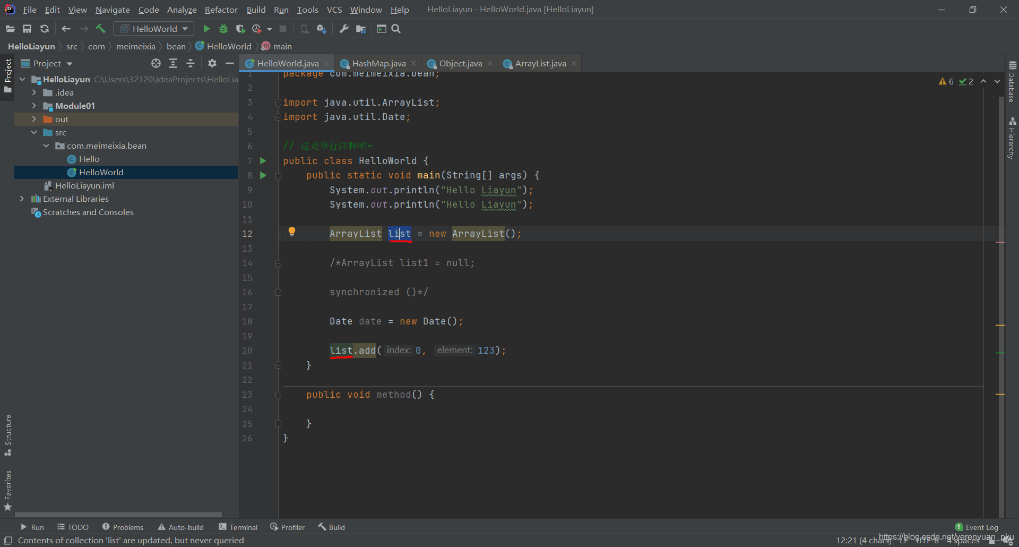Expand the .idea folder

(x=34, y=92)
